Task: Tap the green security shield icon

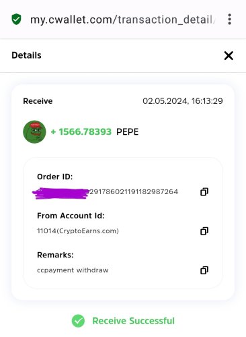Action: (x=16, y=19)
